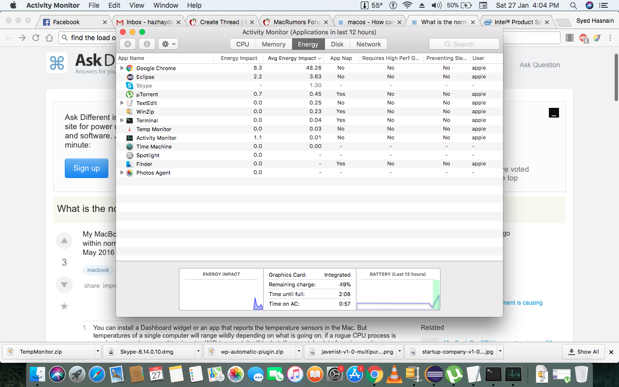Open iBooks from the Dock

click(x=315, y=374)
